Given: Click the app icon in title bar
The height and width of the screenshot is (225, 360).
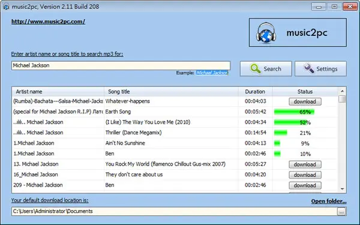Looking at the screenshot, I should click(6, 7).
